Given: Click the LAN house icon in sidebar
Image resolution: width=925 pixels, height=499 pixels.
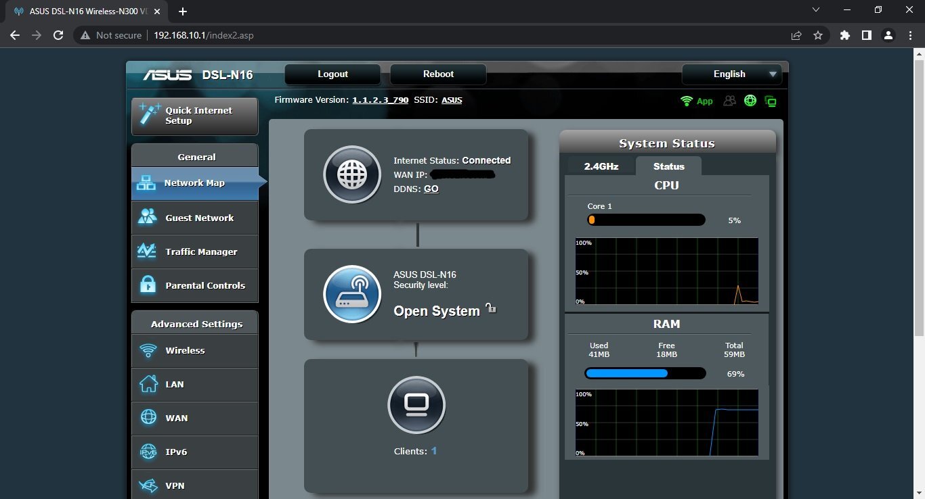Looking at the screenshot, I should pos(148,383).
